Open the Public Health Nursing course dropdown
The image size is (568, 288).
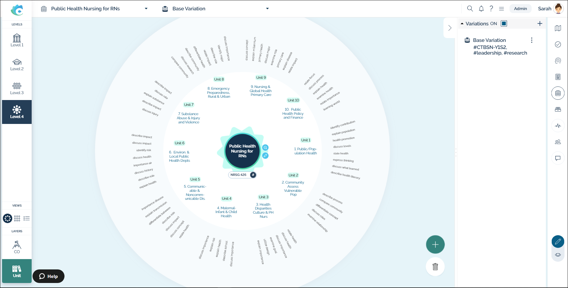click(146, 9)
